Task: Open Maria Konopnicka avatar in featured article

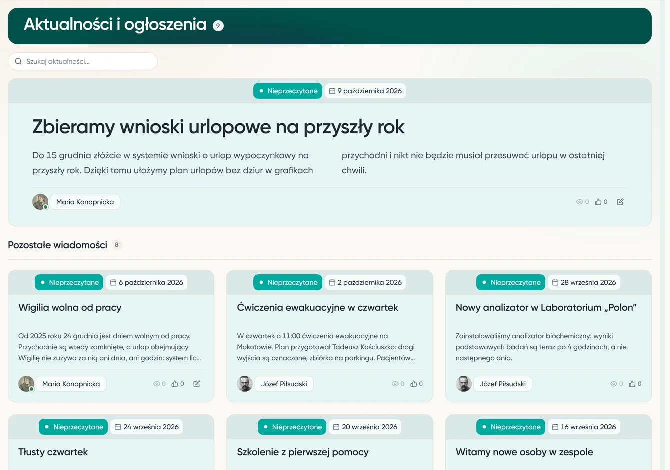Action: pos(40,202)
